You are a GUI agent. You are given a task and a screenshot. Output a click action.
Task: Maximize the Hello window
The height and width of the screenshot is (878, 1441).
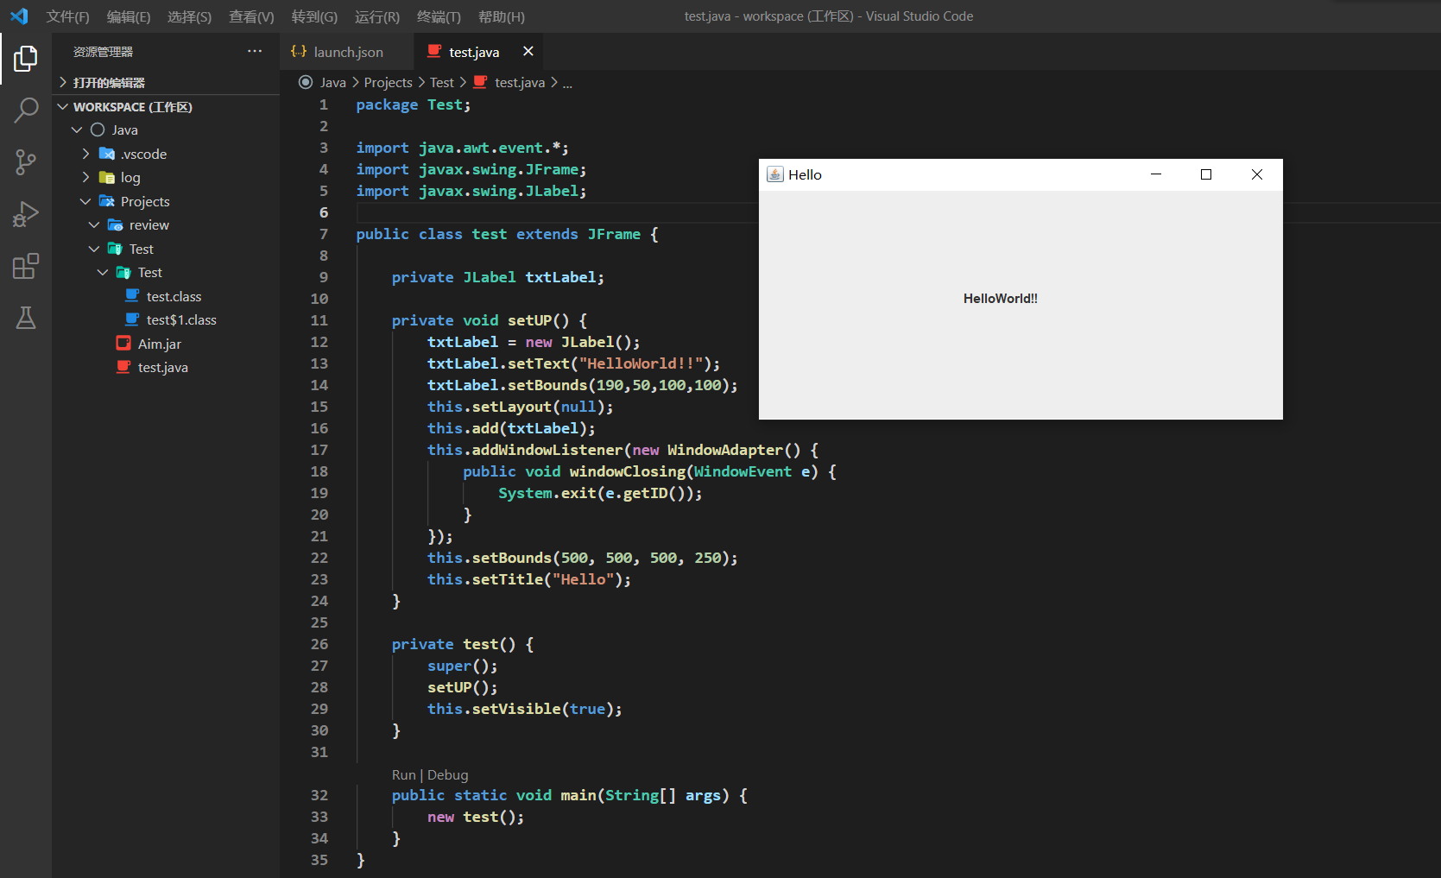(x=1206, y=174)
